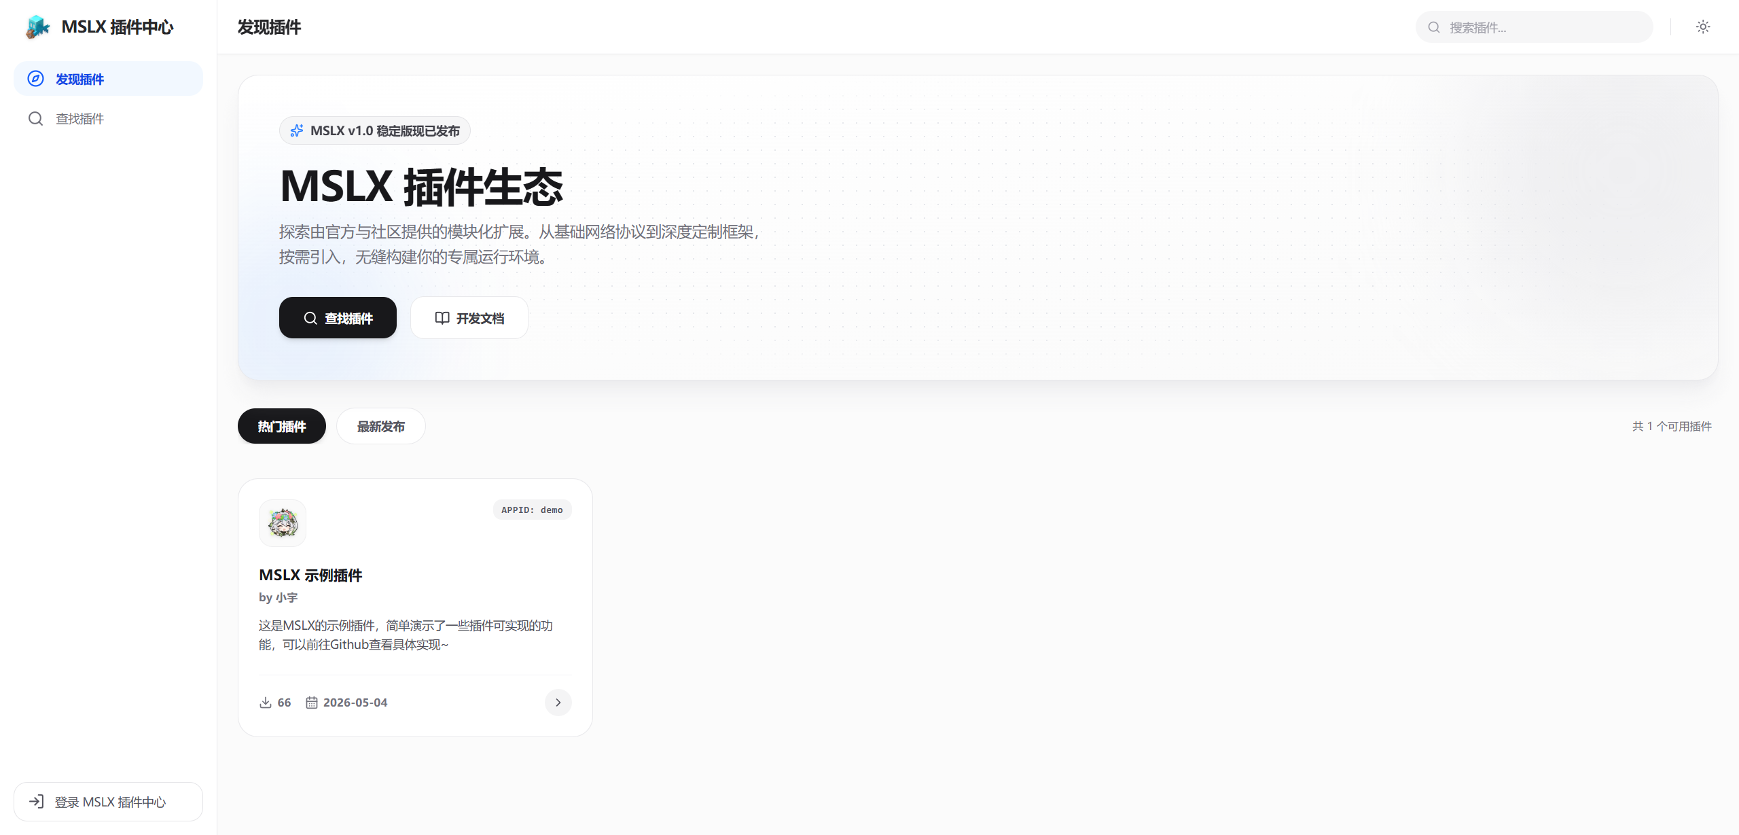Open the 开发文档 button

click(469, 318)
